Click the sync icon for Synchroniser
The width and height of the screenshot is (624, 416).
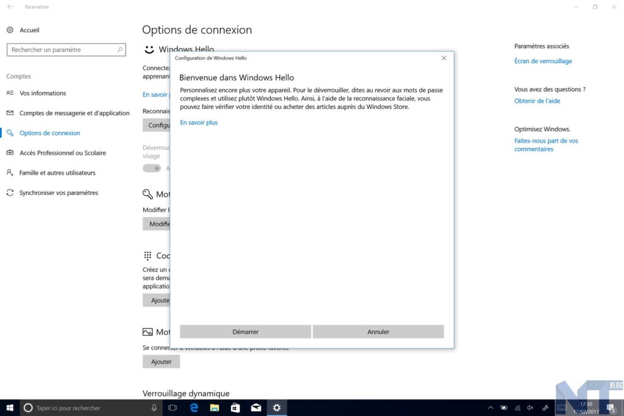point(10,192)
